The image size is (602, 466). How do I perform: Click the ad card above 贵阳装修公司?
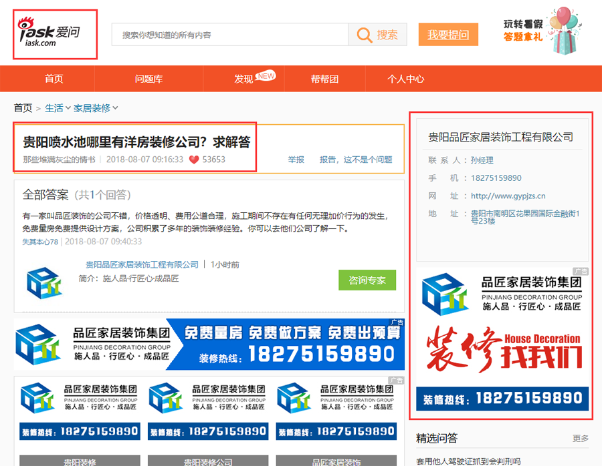point(208,411)
